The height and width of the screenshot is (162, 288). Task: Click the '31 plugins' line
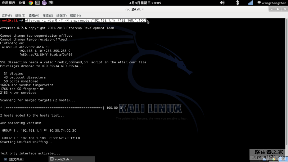(x=13, y=74)
